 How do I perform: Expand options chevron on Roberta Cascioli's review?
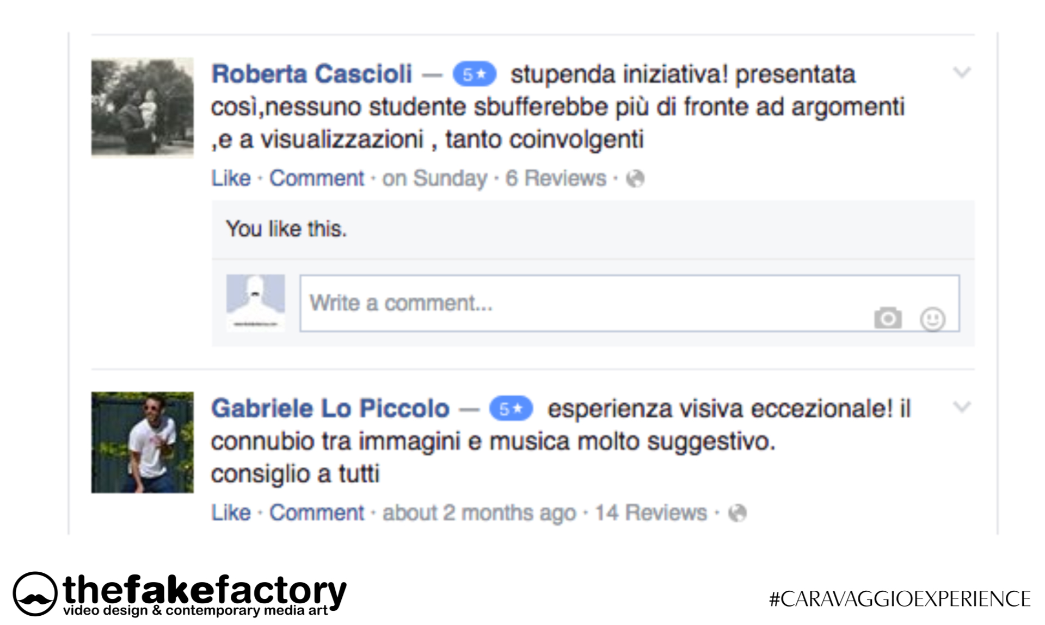pyautogui.click(x=962, y=72)
